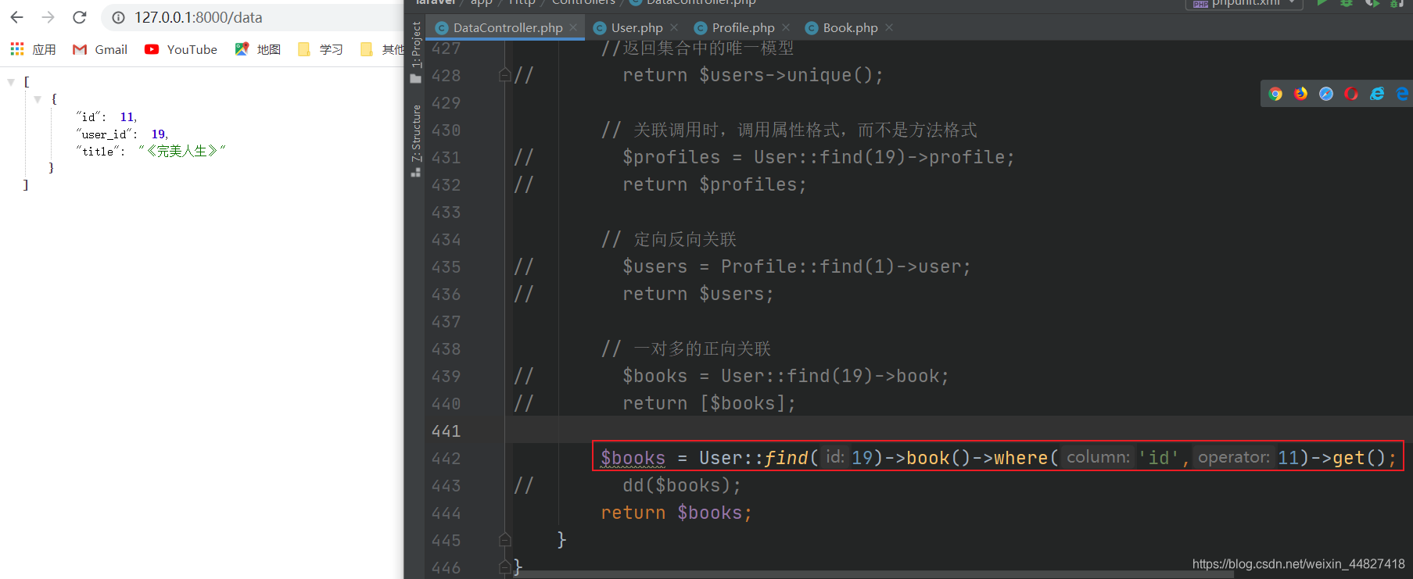Collapse the JSON object node
Viewport: 1413px width, 579px height.
coord(38,99)
